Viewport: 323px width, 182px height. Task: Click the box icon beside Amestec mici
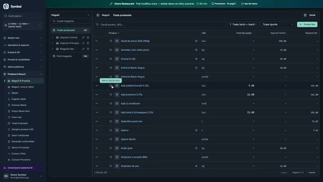117,50
